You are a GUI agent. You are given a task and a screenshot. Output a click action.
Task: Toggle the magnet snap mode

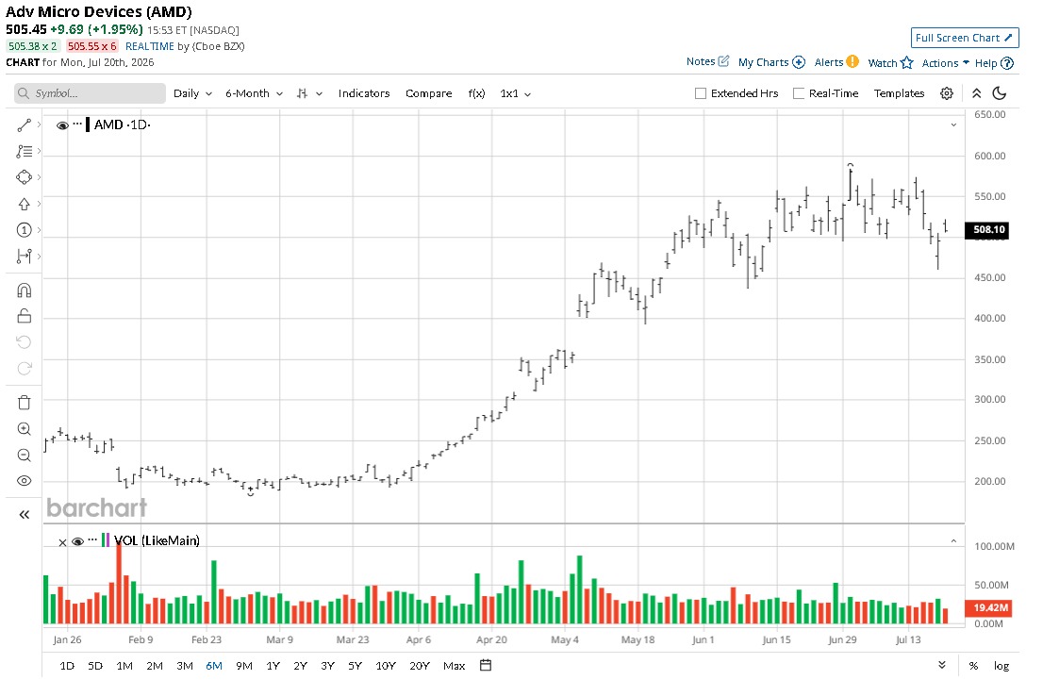24,290
